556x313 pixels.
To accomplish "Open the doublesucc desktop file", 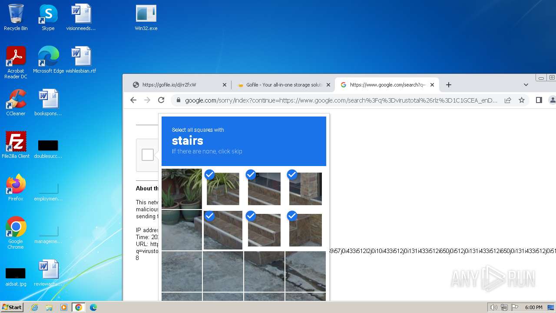I will [x=48, y=148].
